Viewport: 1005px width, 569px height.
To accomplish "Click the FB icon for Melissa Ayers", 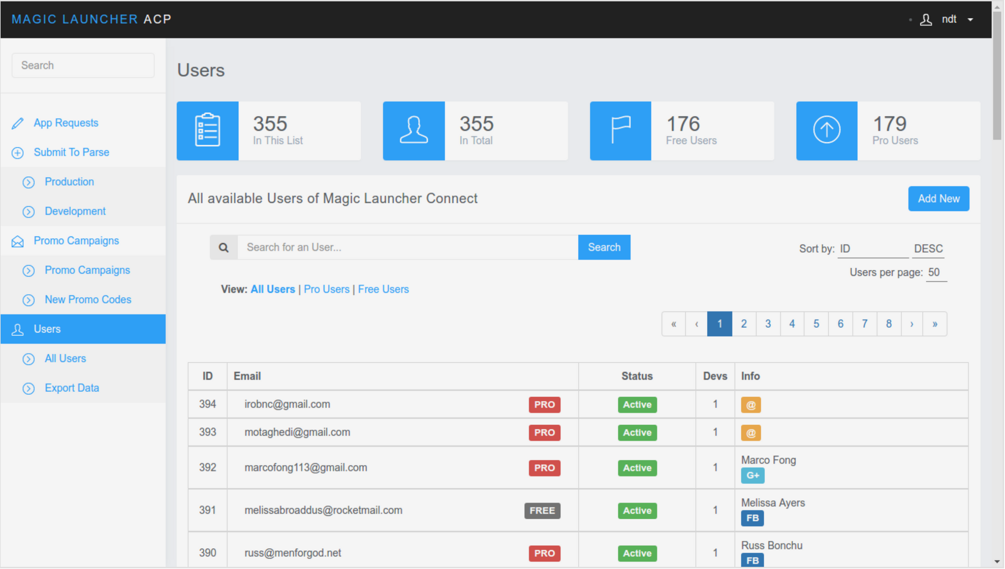I will coord(752,519).
